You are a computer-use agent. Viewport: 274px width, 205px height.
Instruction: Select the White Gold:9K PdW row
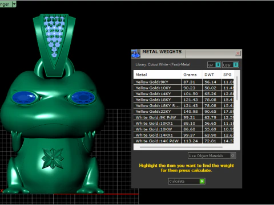pyautogui.click(x=184, y=117)
